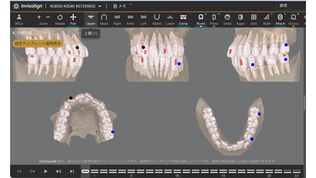The image size is (316, 178).
Task: Click the 歯根 label top right
Action: tap(283, 5)
